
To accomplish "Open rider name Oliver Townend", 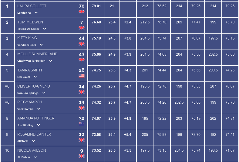I will (34, 86).
